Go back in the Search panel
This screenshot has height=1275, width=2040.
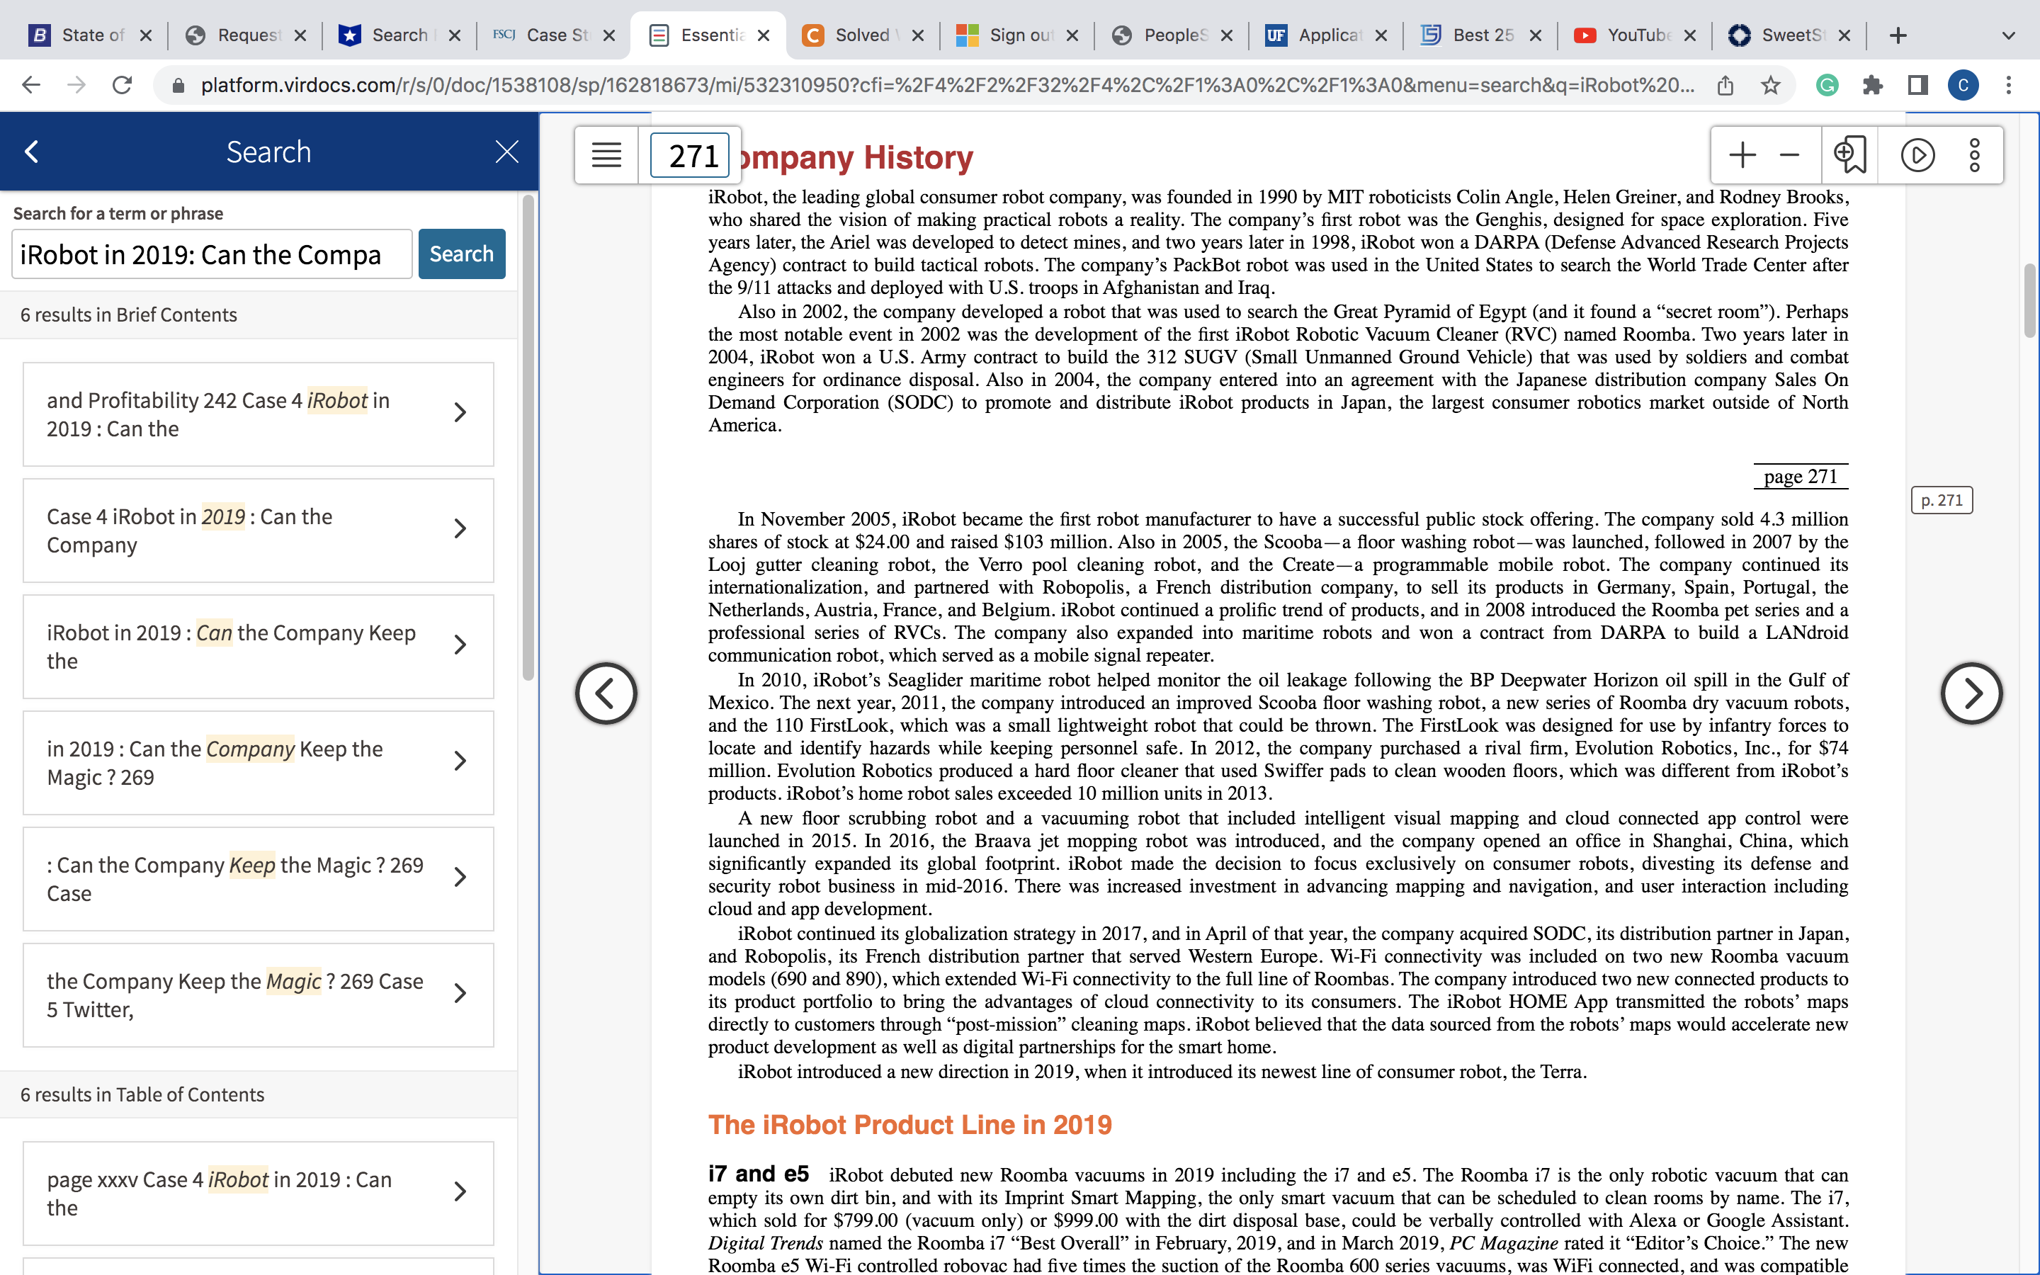(32, 152)
